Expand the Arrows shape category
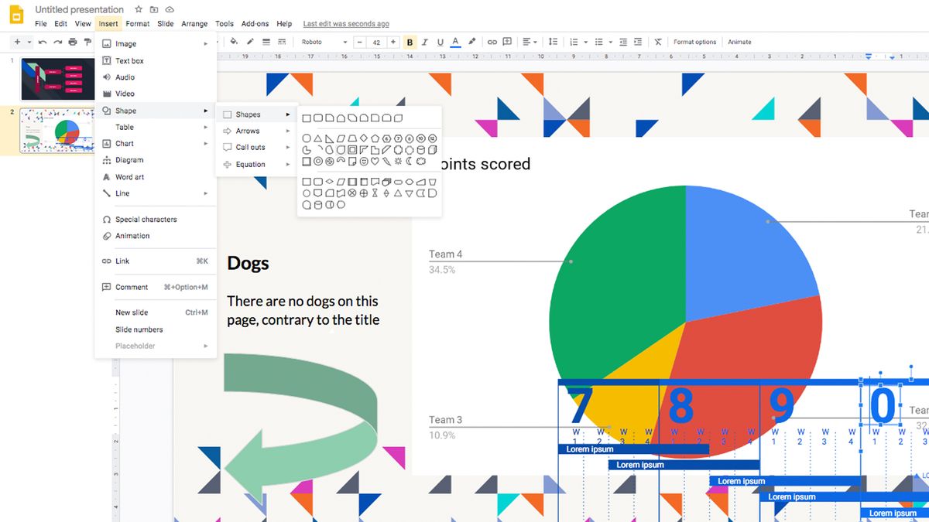 coord(248,130)
